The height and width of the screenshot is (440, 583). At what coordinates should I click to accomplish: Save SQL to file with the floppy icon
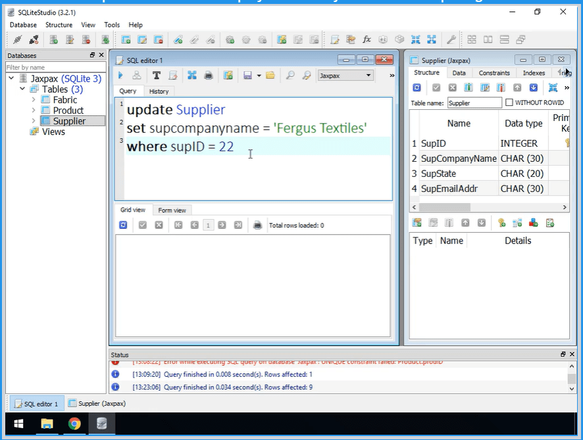247,76
